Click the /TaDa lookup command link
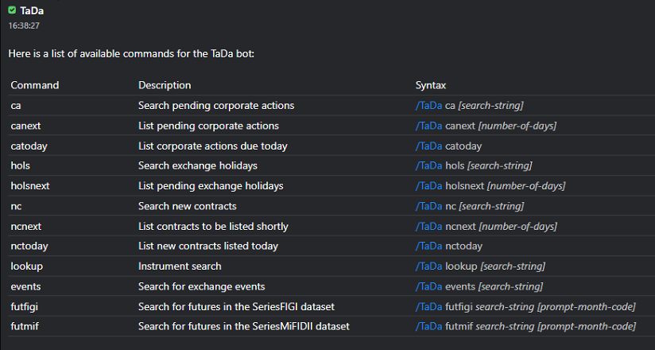The width and height of the screenshot is (655, 350). pos(428,266)
